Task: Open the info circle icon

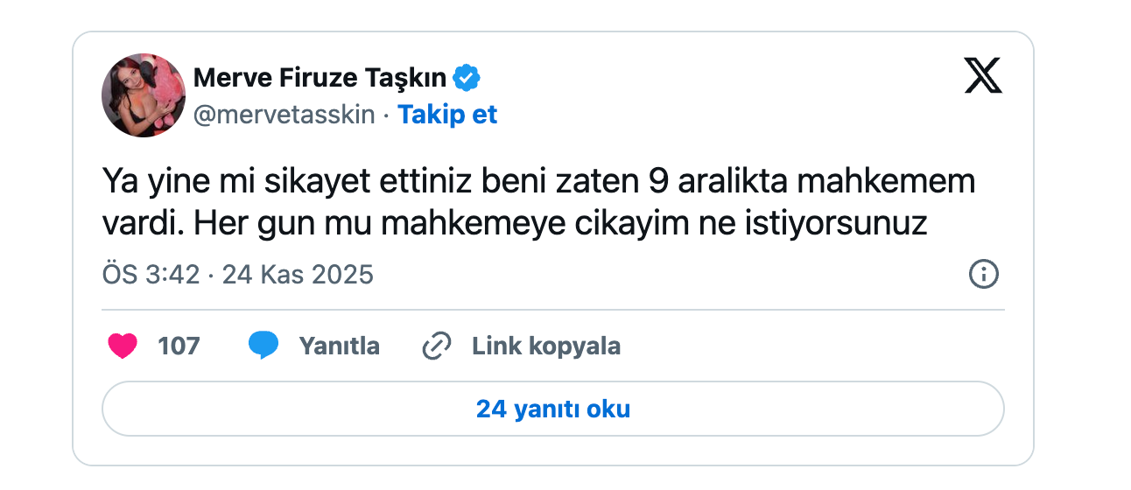Action: pos(984,275)
